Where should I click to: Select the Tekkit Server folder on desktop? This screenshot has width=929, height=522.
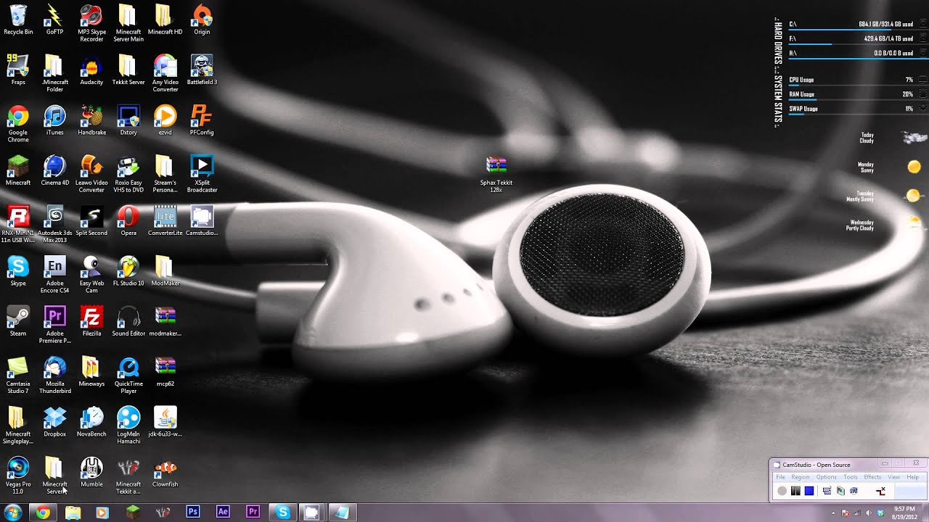[128, 70]
